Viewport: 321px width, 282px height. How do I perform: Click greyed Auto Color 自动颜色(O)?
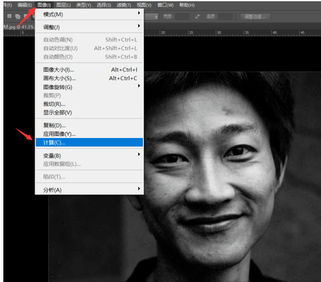coord(89,57)
